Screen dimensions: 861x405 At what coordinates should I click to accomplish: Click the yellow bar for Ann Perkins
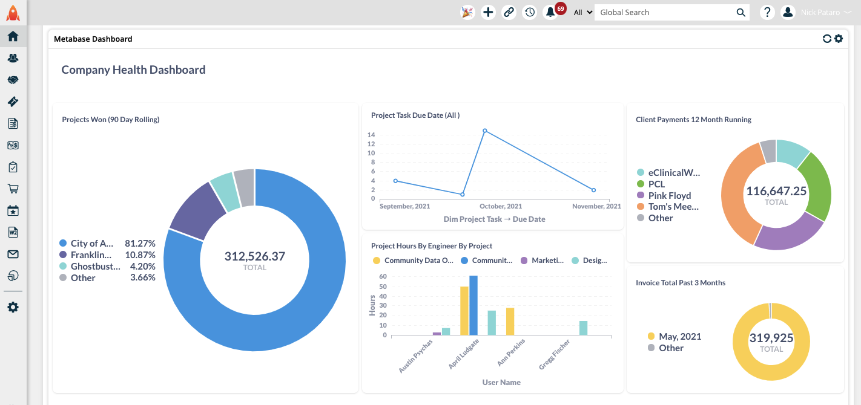tap(510, 322)
